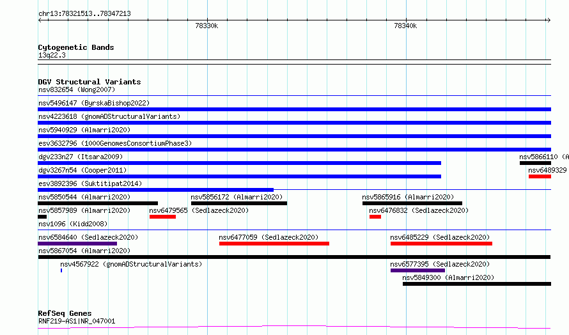Select the blue bar under nsv5496147
The width and height of the screenshot is (569, 335).
(x=294, y=109)
